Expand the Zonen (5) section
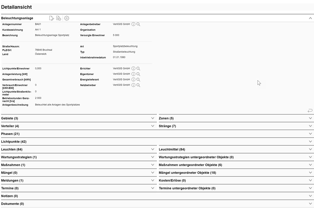 (x=310, y=118)
